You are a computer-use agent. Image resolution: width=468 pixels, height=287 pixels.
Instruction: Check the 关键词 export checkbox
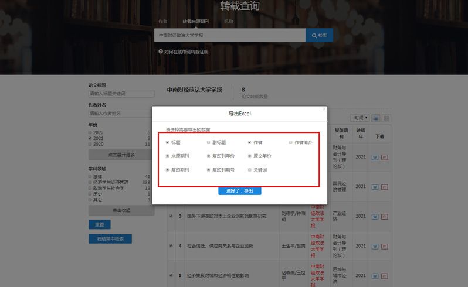pyautogui.click(x=249, y=170)
